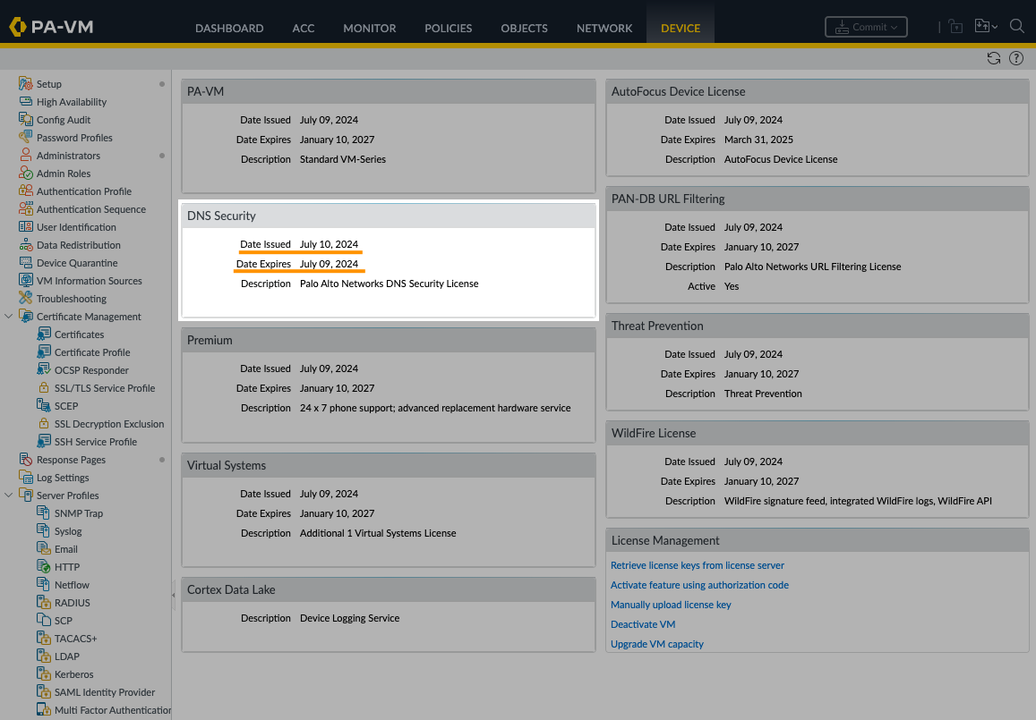Click the config lock icon in header
This screenshot has height=720, width=1036.
coord(955,27)
